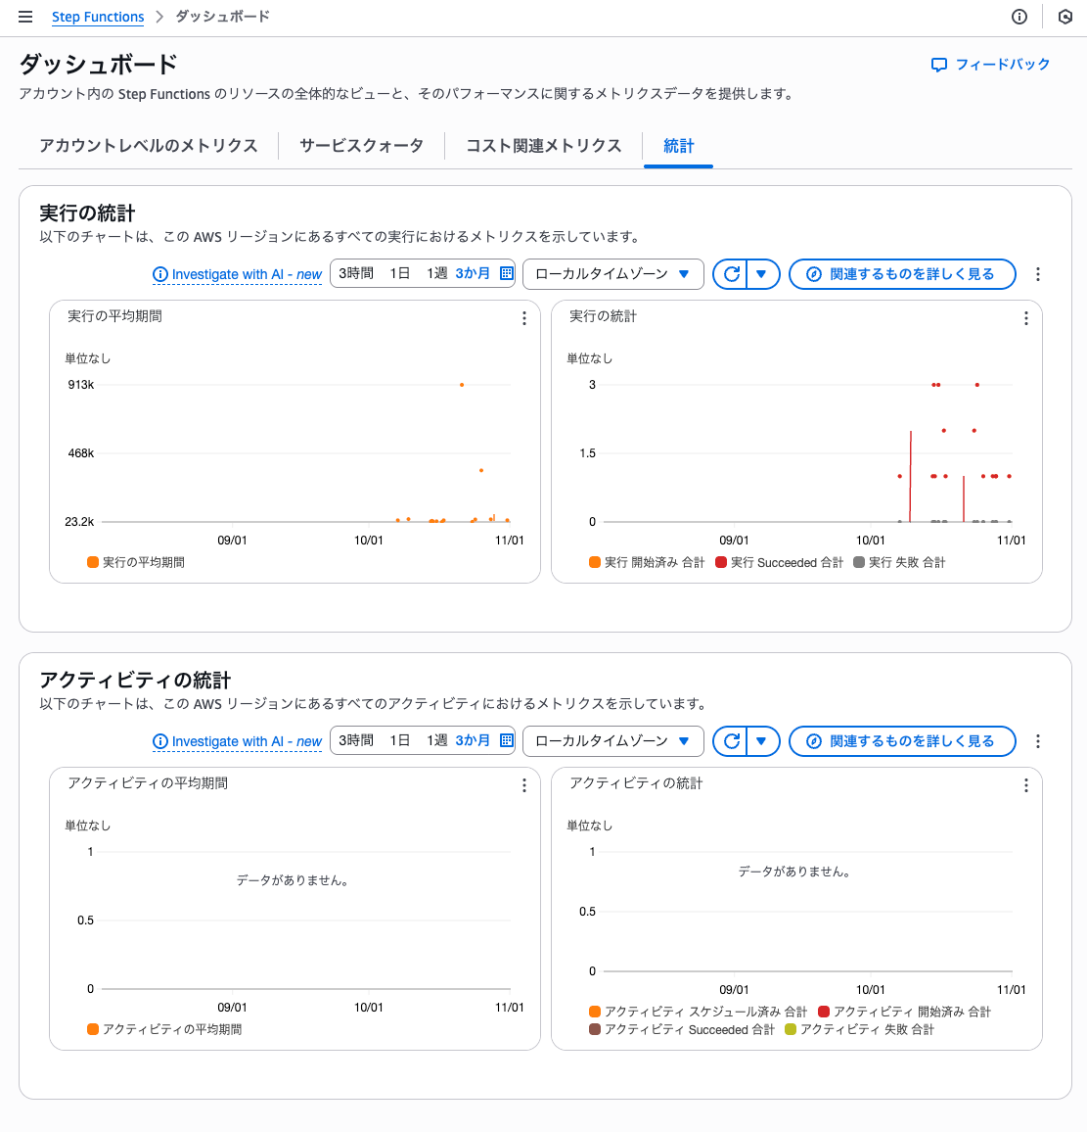Open the アクティビティの統計 section overflow menu

[x=1038, y=741]
